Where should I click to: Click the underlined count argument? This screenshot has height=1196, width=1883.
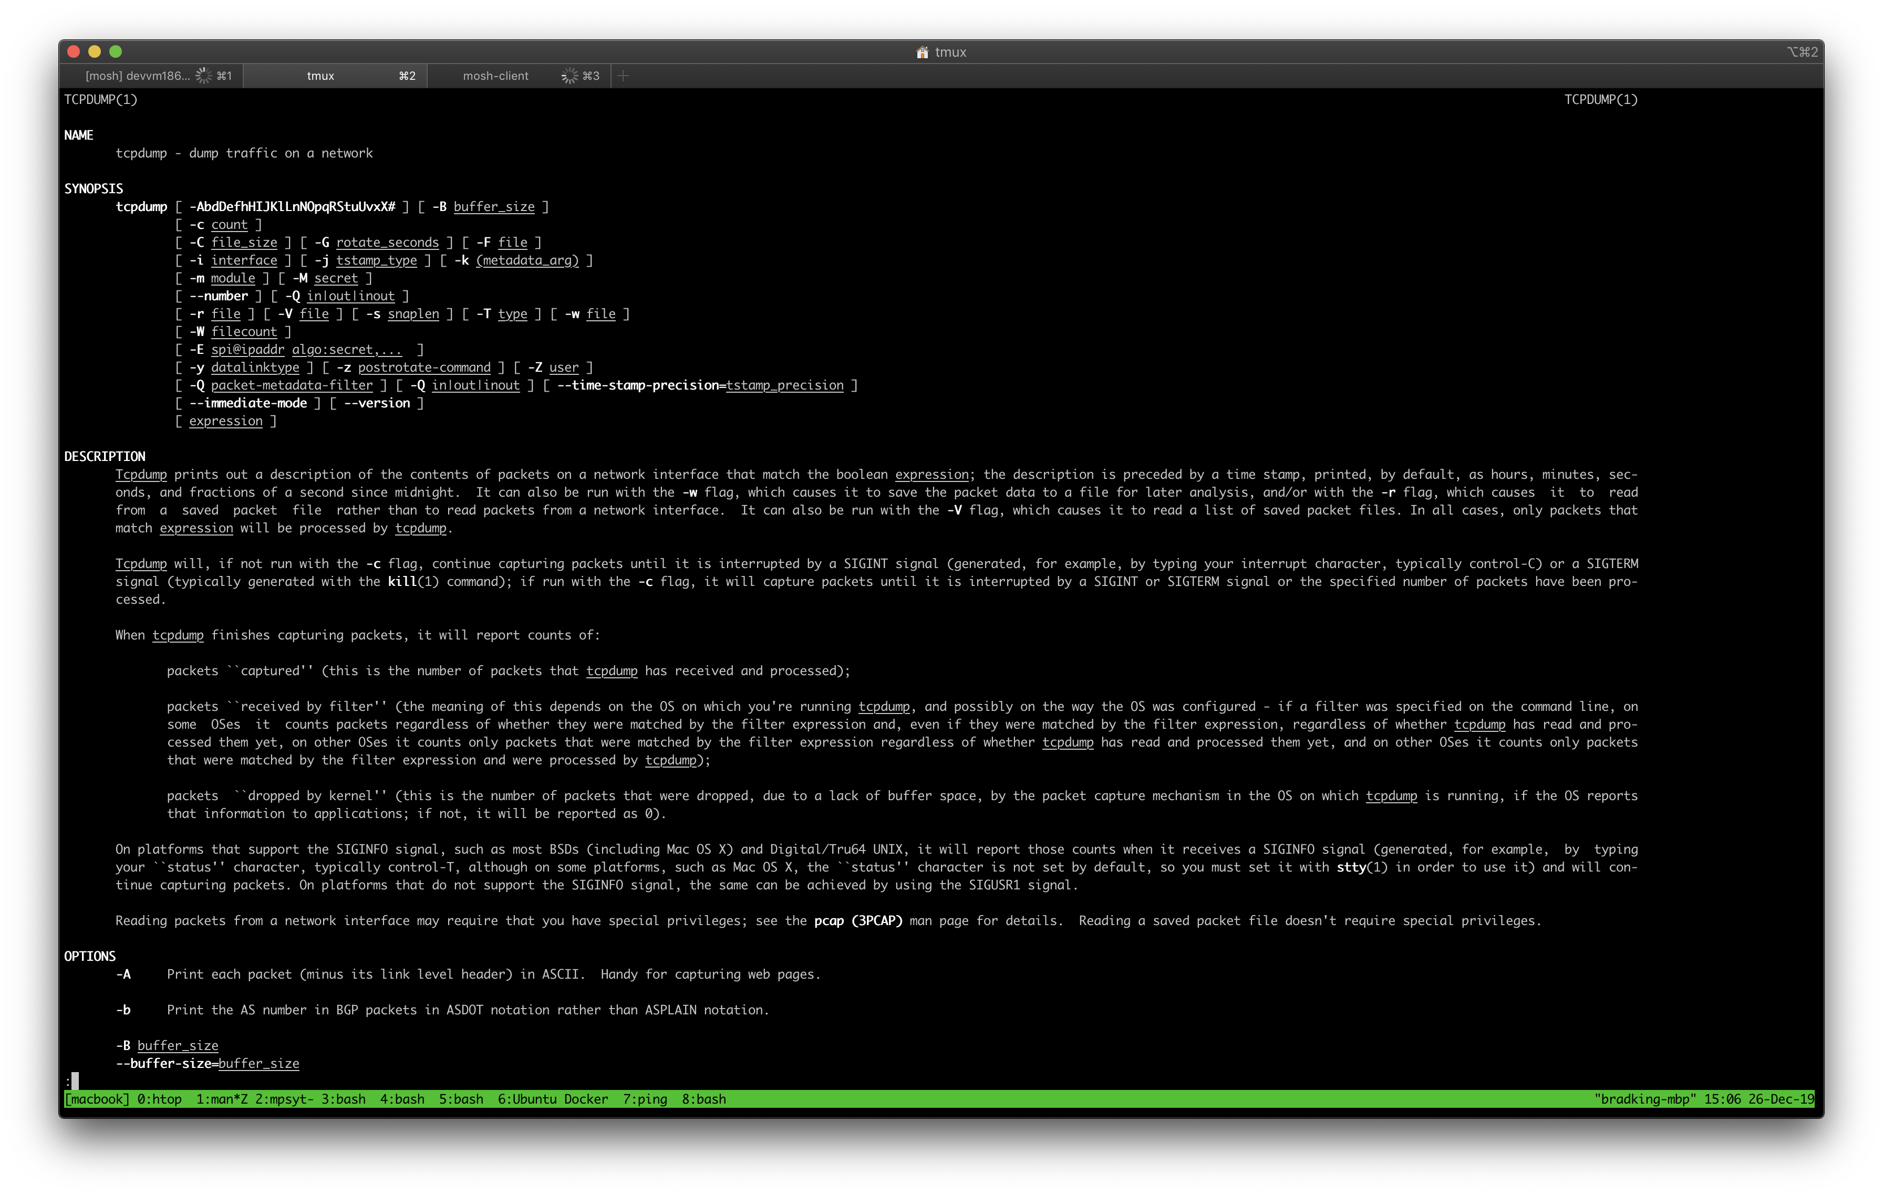229,225
